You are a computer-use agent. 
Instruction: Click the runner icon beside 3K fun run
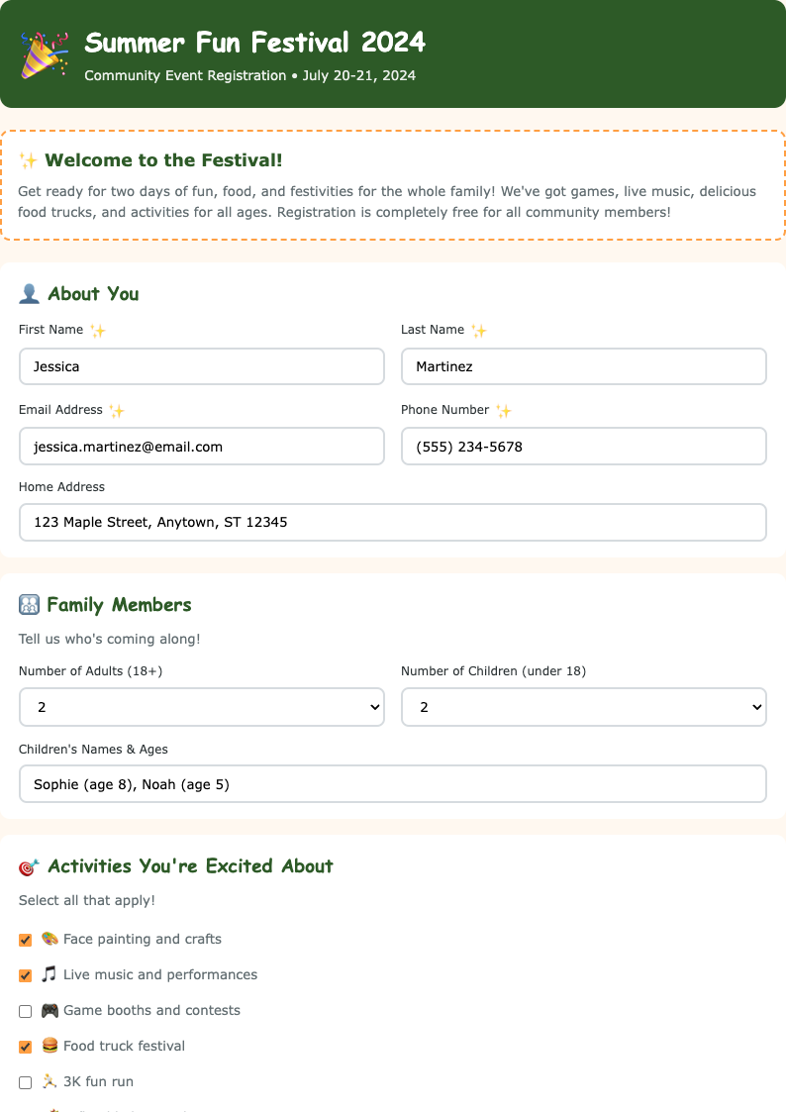tap(49, 1081)
